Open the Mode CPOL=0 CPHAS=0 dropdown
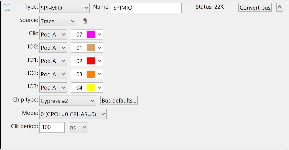Viewport: 289px width, 150px height. pos(73,114)
